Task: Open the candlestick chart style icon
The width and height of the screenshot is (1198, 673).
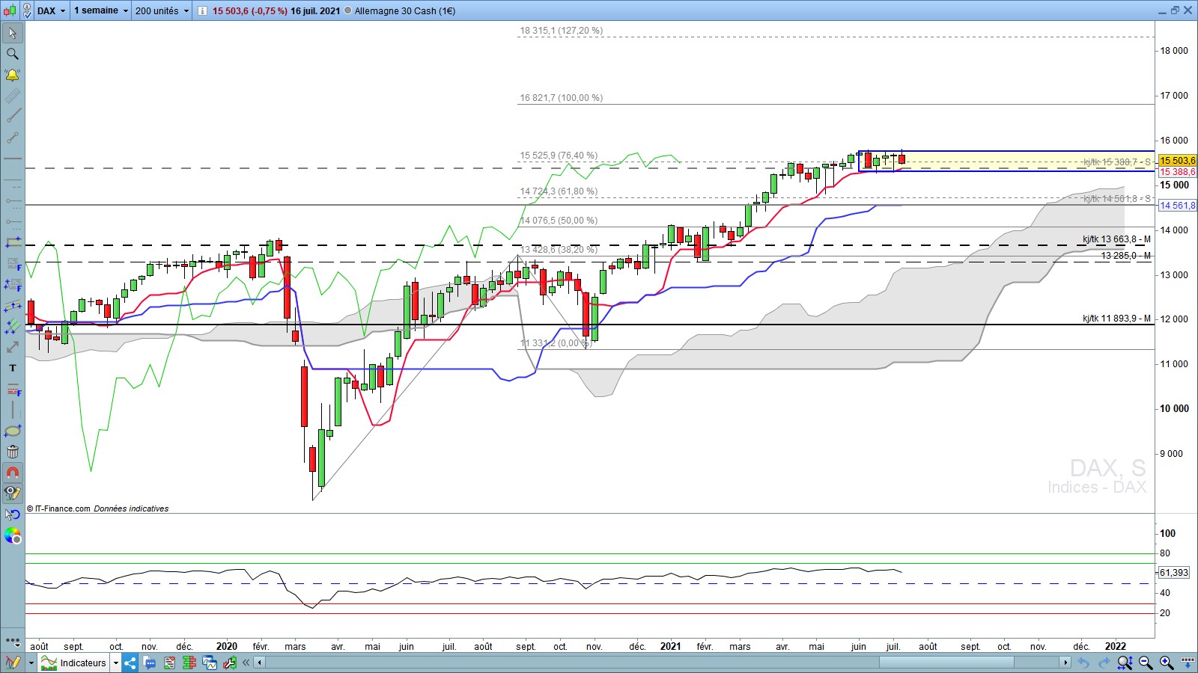Action: [10, 10]
